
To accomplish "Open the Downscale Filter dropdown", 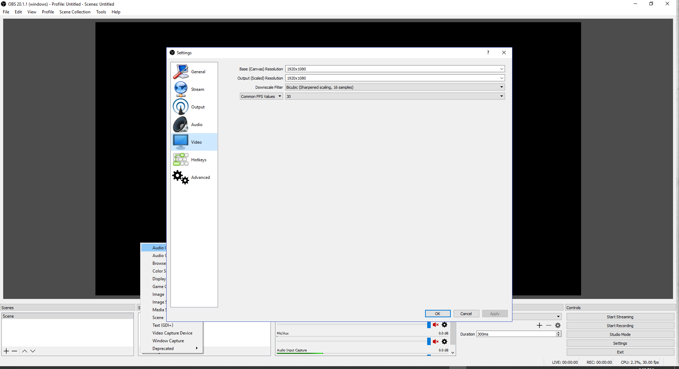I will tap(395, 87).
